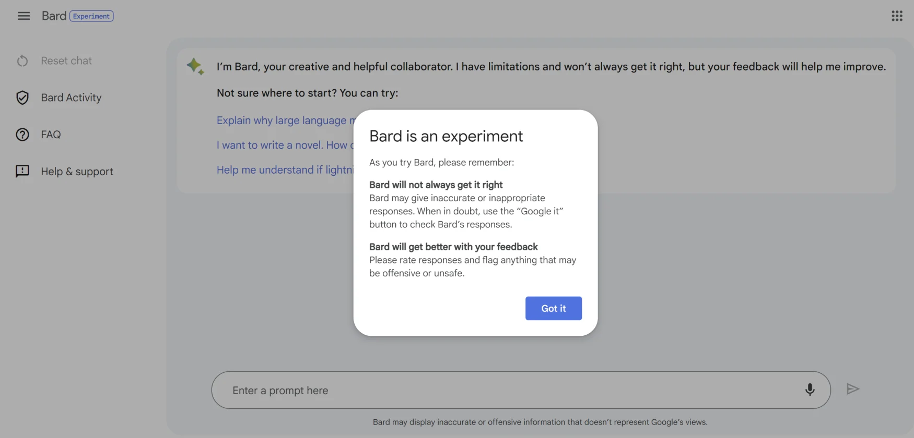Click 'Bard will get better with your feedback' text

point(453,247)
